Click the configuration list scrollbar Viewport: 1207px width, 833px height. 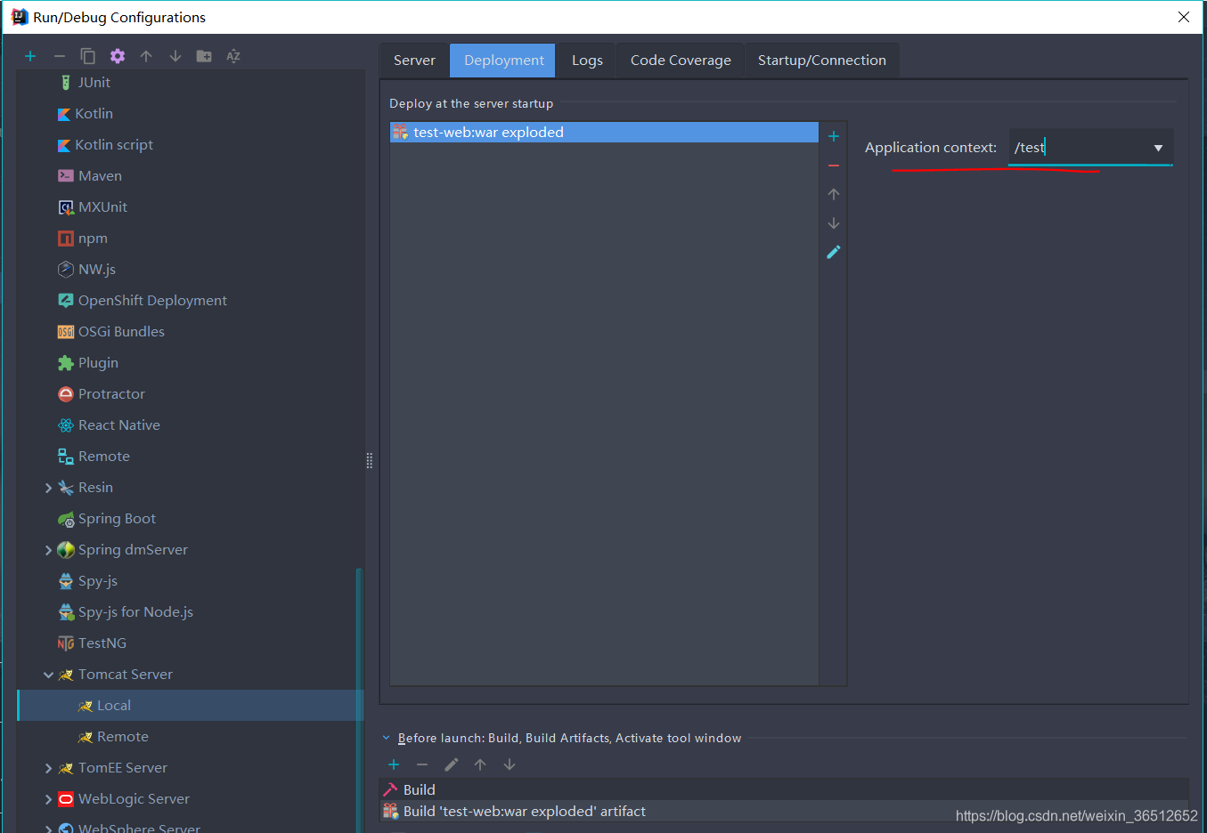pos(359,700)
